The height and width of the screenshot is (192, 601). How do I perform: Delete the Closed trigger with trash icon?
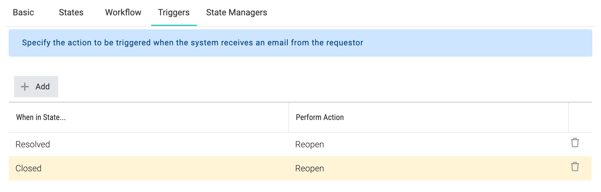coord(575,167)
